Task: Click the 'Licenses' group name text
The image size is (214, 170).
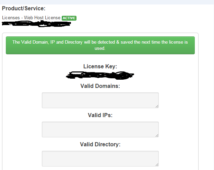Action: click(x=11, y=18)
